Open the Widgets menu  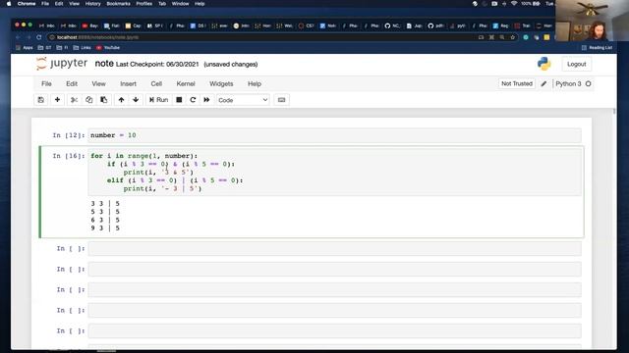(221, 83)
